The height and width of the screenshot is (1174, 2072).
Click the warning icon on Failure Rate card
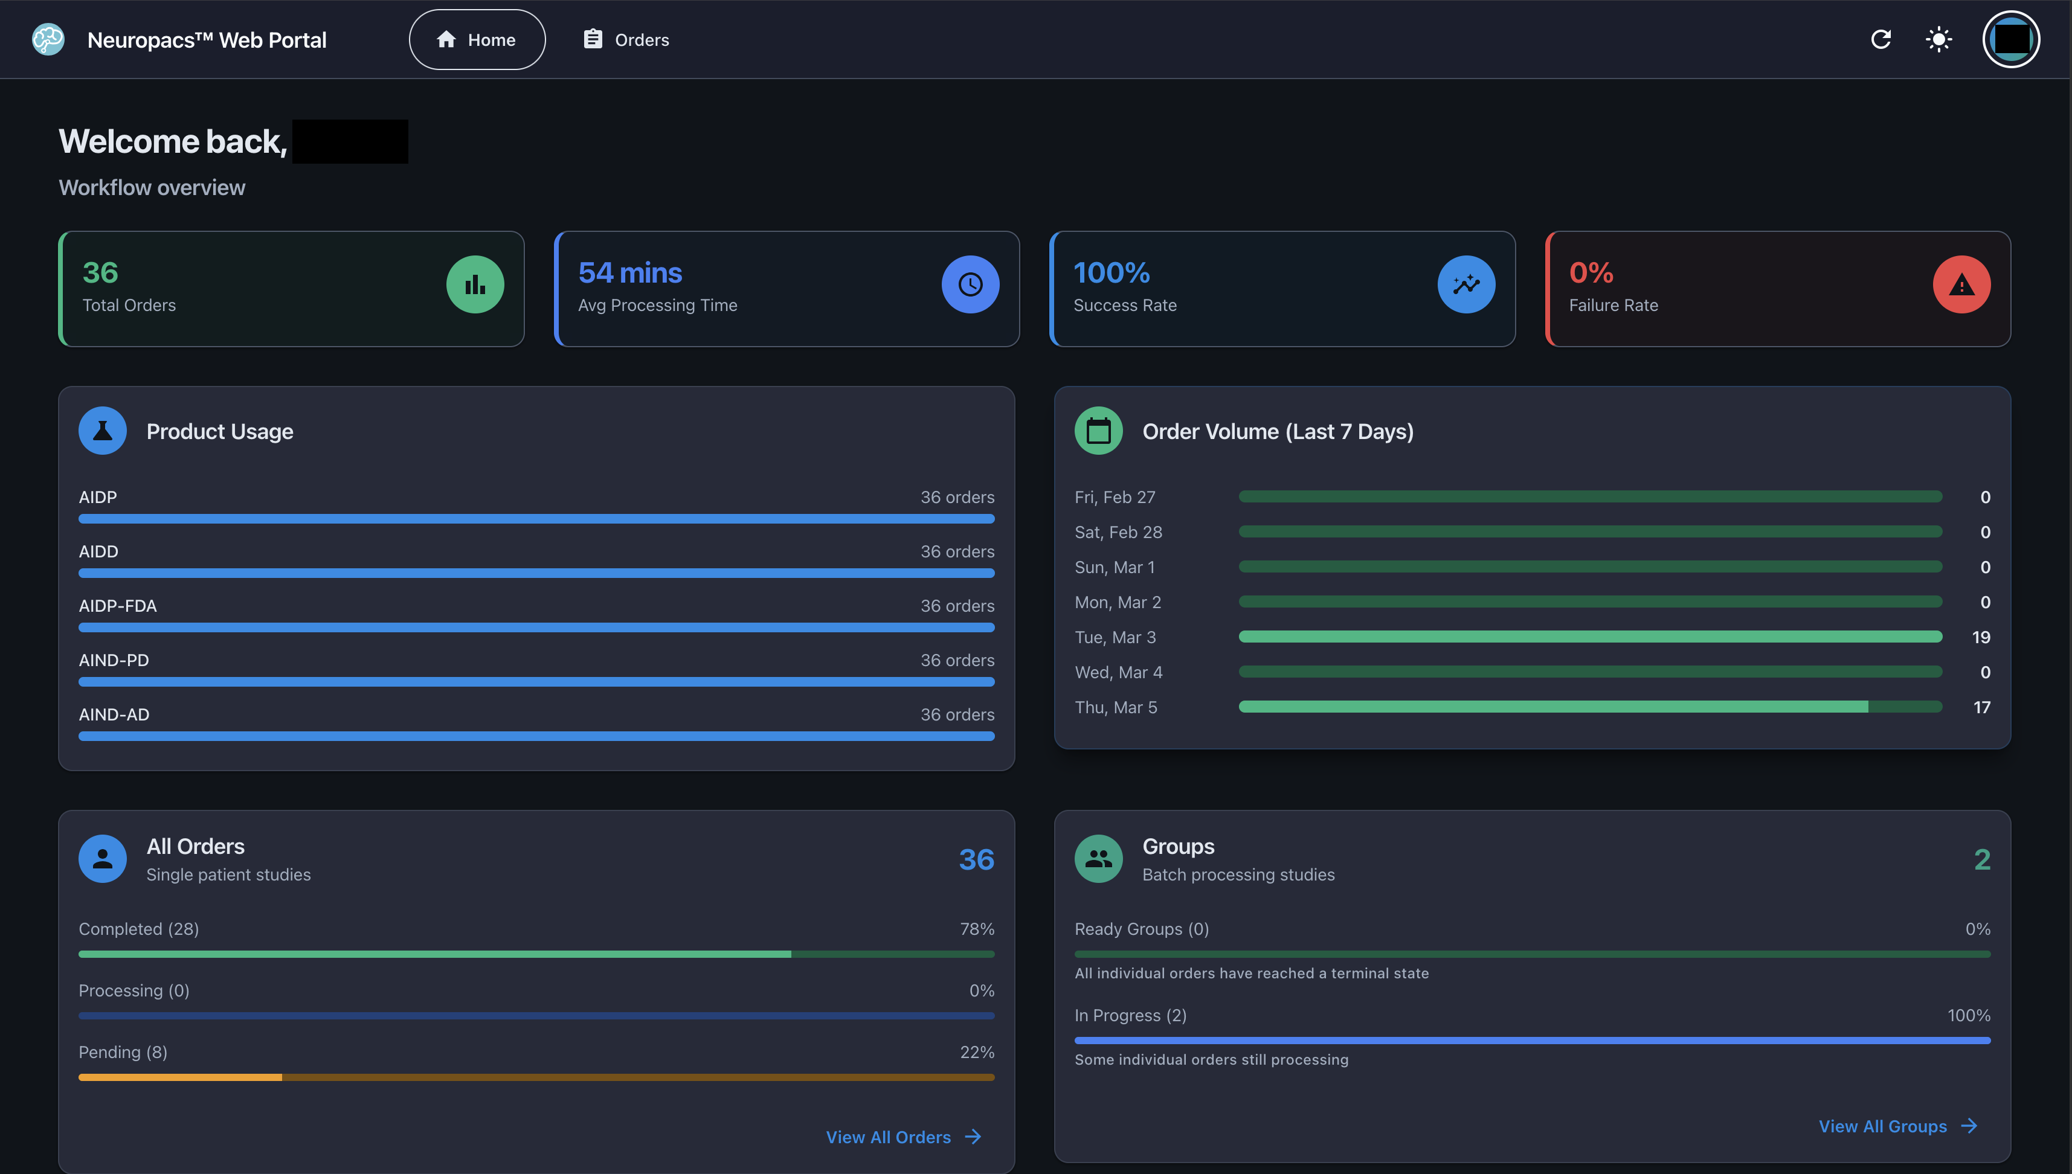coord(1961,284)
